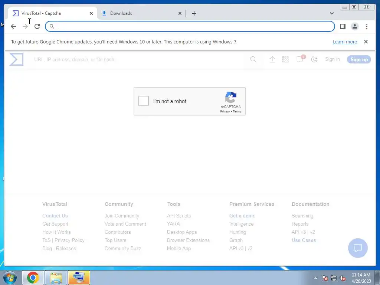Open reCAPTCHA Privacy link

[x=225, y=111]
